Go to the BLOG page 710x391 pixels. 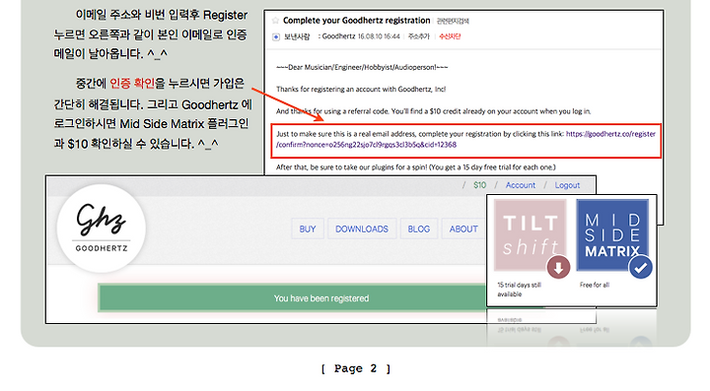click(419, 229)
